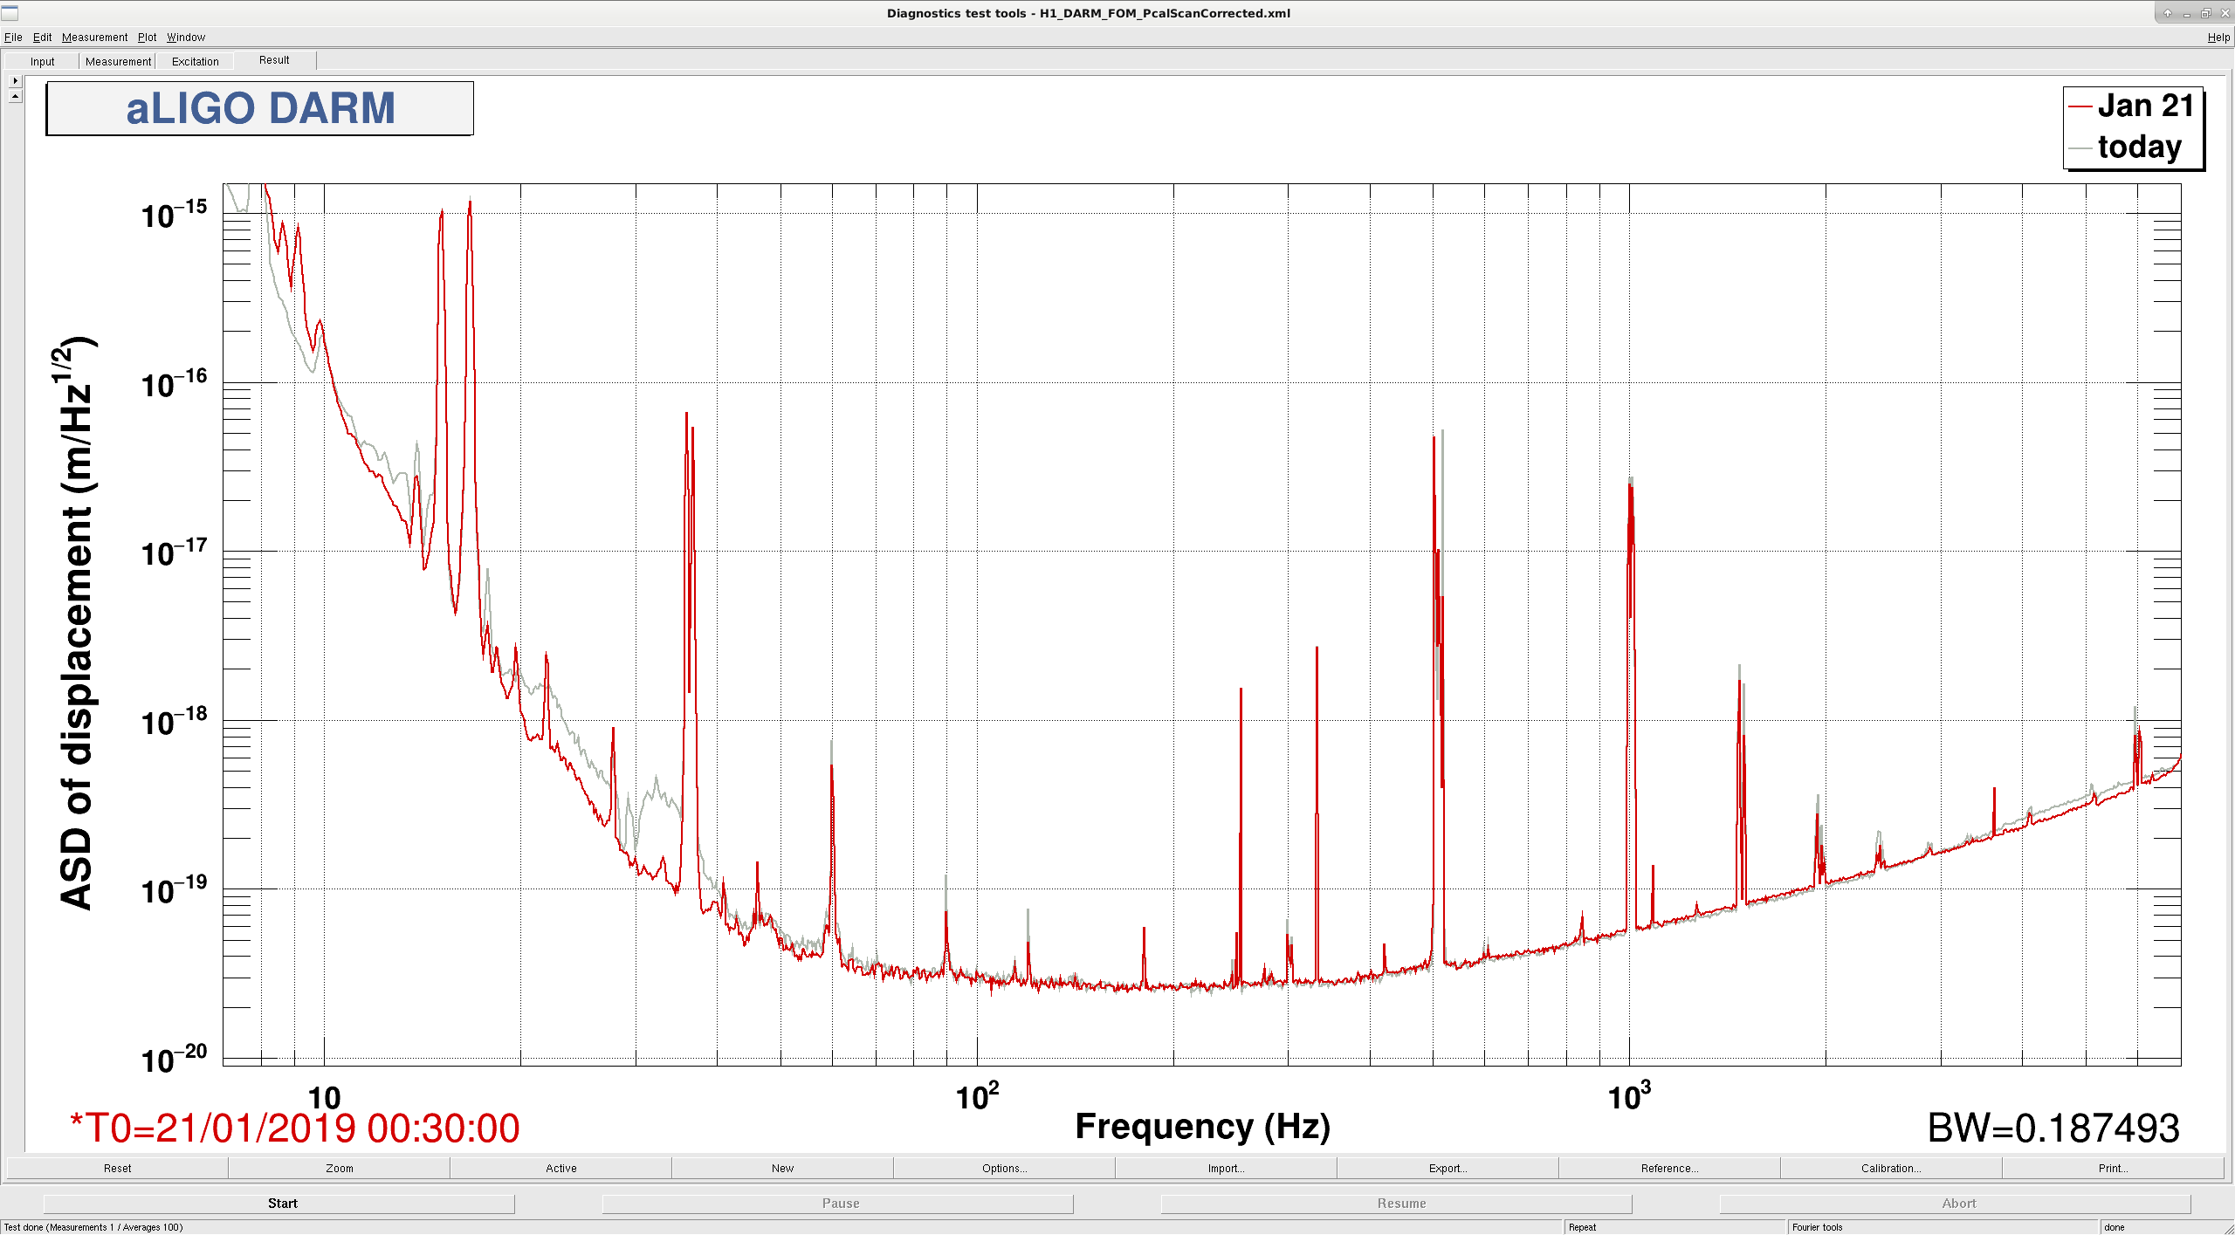
Task: Switch to the Input tab
Action: point(42,61)
